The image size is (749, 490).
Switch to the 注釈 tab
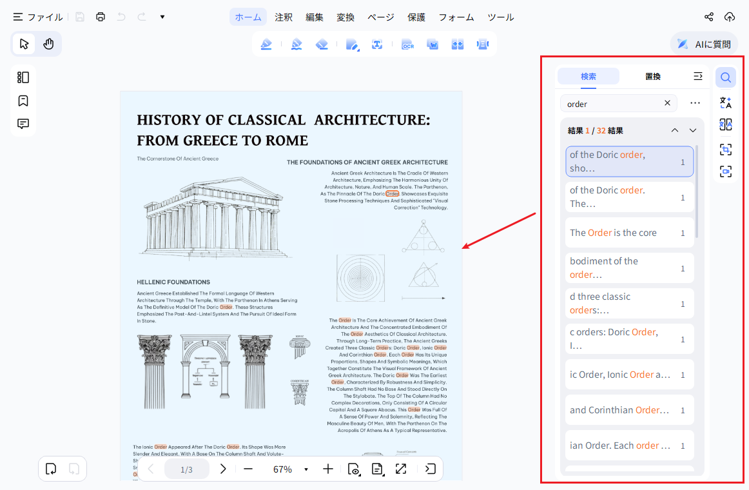click(x=284, y=17)
